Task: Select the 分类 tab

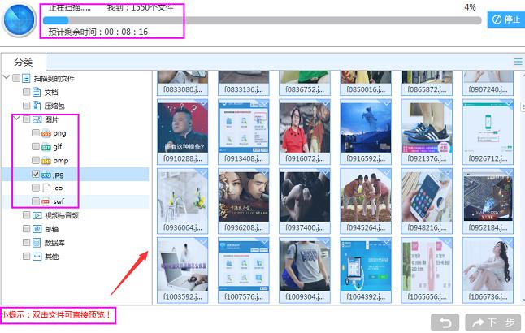Action: coord(23,62)
